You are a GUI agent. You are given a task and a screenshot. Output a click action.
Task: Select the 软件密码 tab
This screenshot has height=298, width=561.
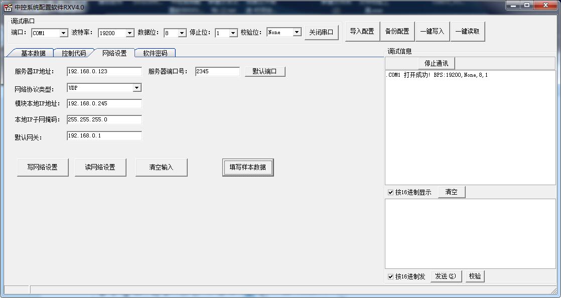(155, 53)
